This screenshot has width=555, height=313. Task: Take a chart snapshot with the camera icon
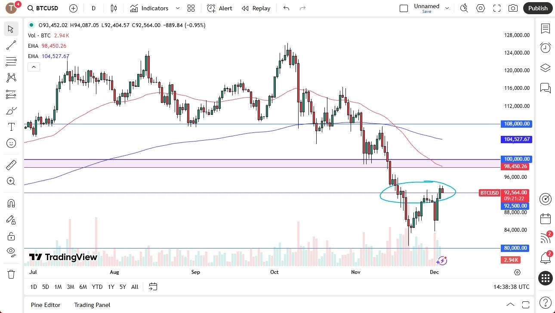tap(512, 8)
